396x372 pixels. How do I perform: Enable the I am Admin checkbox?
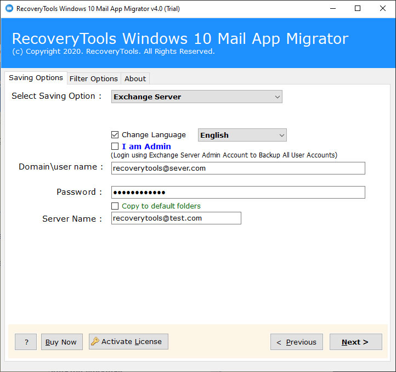click(115, 146)
